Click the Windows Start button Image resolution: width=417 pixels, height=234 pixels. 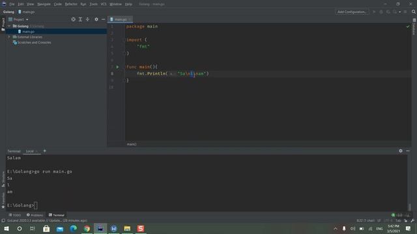7,228
